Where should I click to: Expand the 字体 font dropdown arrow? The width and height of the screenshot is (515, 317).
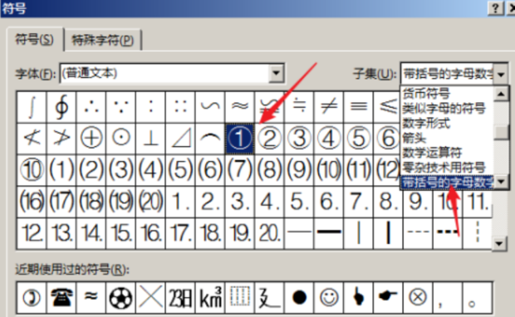(276, 73)
